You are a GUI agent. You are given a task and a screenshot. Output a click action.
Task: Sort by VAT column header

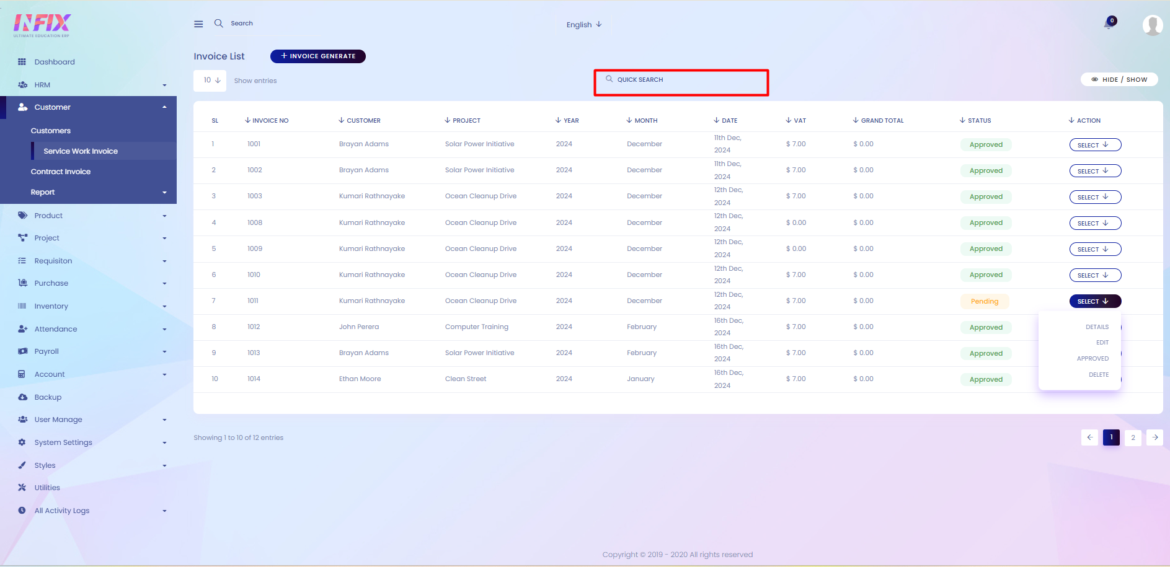click(x=796, y=120)
